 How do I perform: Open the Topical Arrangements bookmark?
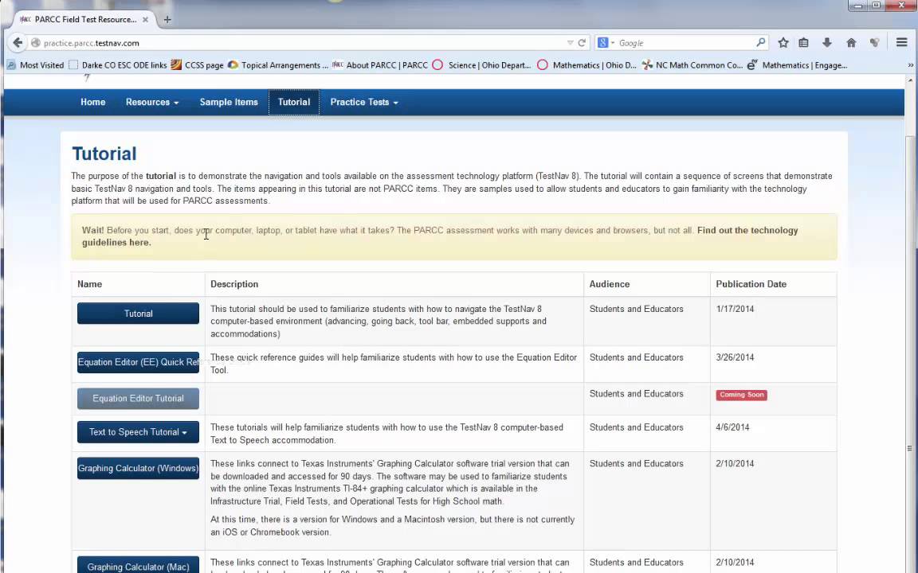coord(278,65)
